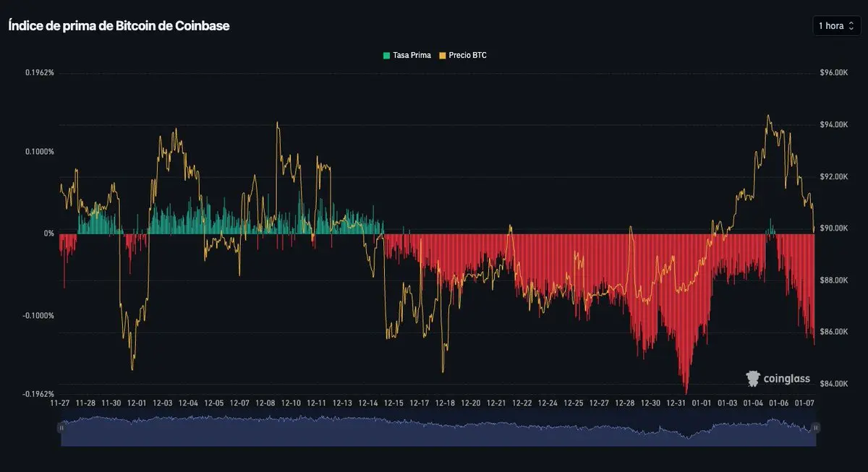
Task: Open the coinglass watermark text link
Action: [x=788, y=379]
